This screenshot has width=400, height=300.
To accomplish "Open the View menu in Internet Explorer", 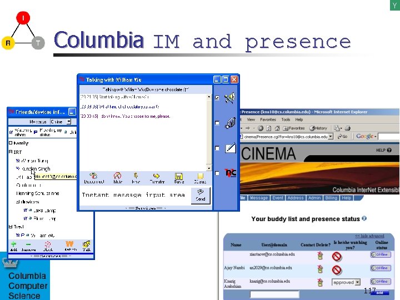I will tap(251, 119).
